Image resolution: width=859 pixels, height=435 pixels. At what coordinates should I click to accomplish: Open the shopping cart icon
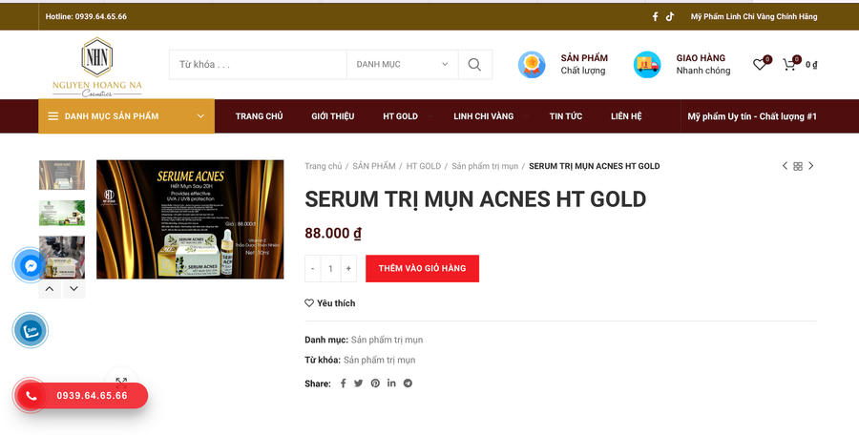coord(789,64)
